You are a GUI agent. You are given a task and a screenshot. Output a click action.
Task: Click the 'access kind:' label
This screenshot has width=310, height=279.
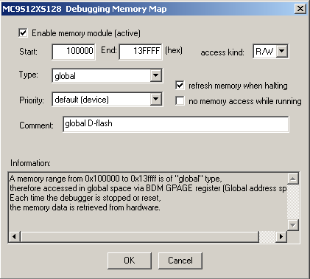(222, 52)
